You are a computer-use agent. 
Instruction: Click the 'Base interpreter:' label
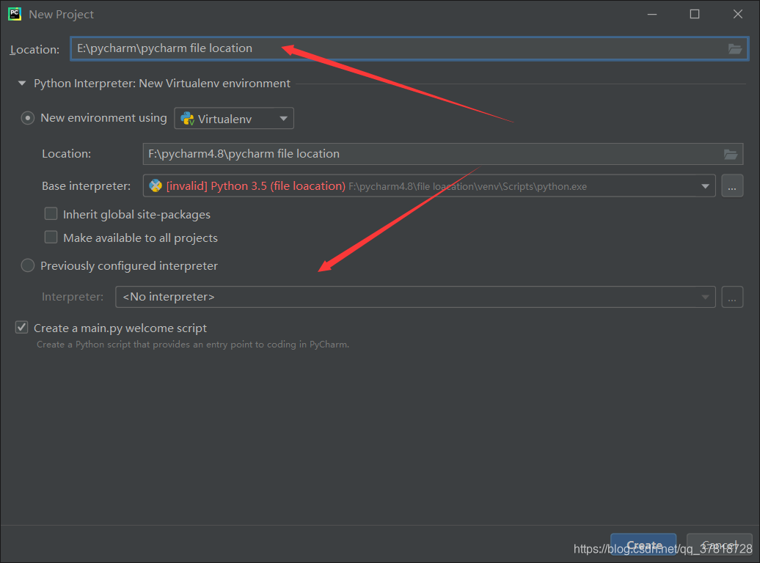[87, 186]
